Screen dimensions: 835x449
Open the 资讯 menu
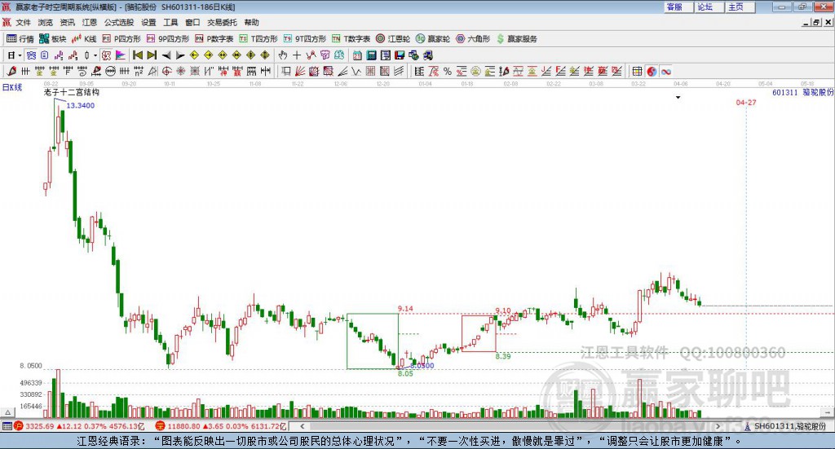(x=67, y=22)
